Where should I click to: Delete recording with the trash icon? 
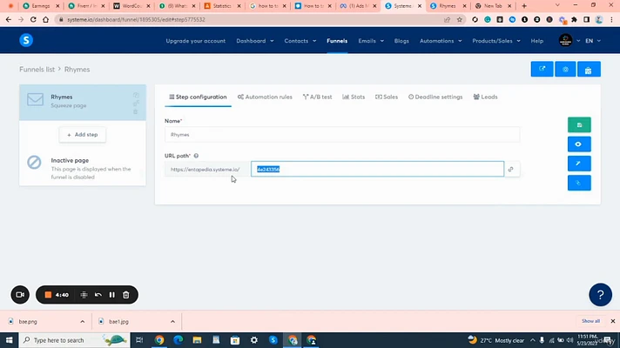pyautogui.click(x=126, y=295)
